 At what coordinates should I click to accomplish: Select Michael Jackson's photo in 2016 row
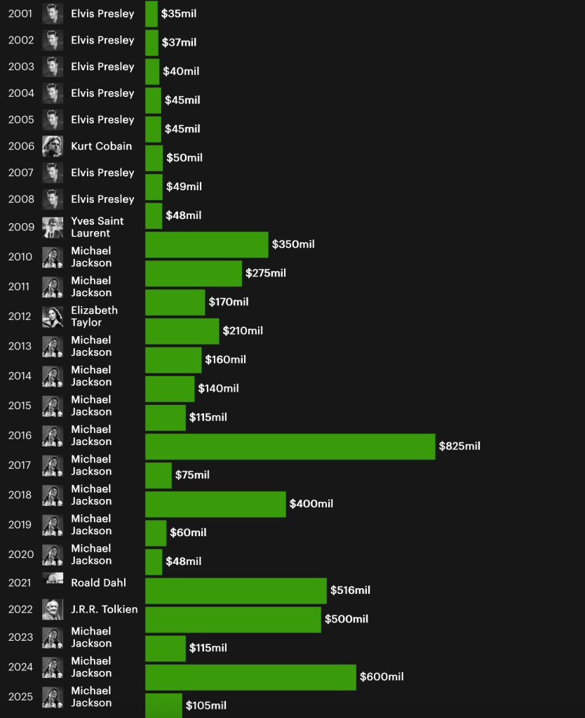pos(53,436)
